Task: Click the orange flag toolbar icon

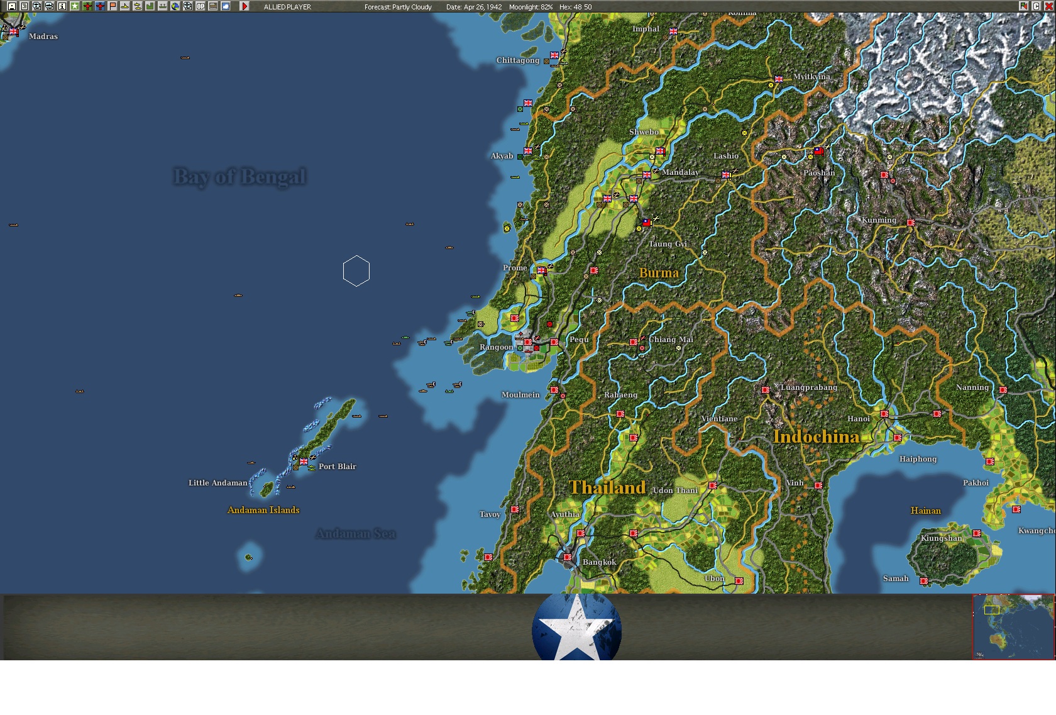Action: point(113,6)
